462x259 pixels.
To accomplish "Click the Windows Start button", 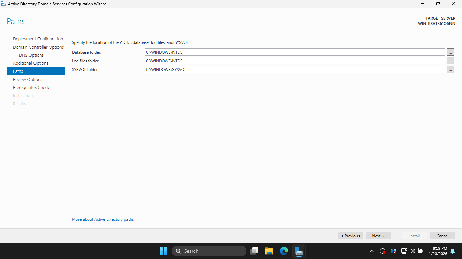I will pos(163,251).
